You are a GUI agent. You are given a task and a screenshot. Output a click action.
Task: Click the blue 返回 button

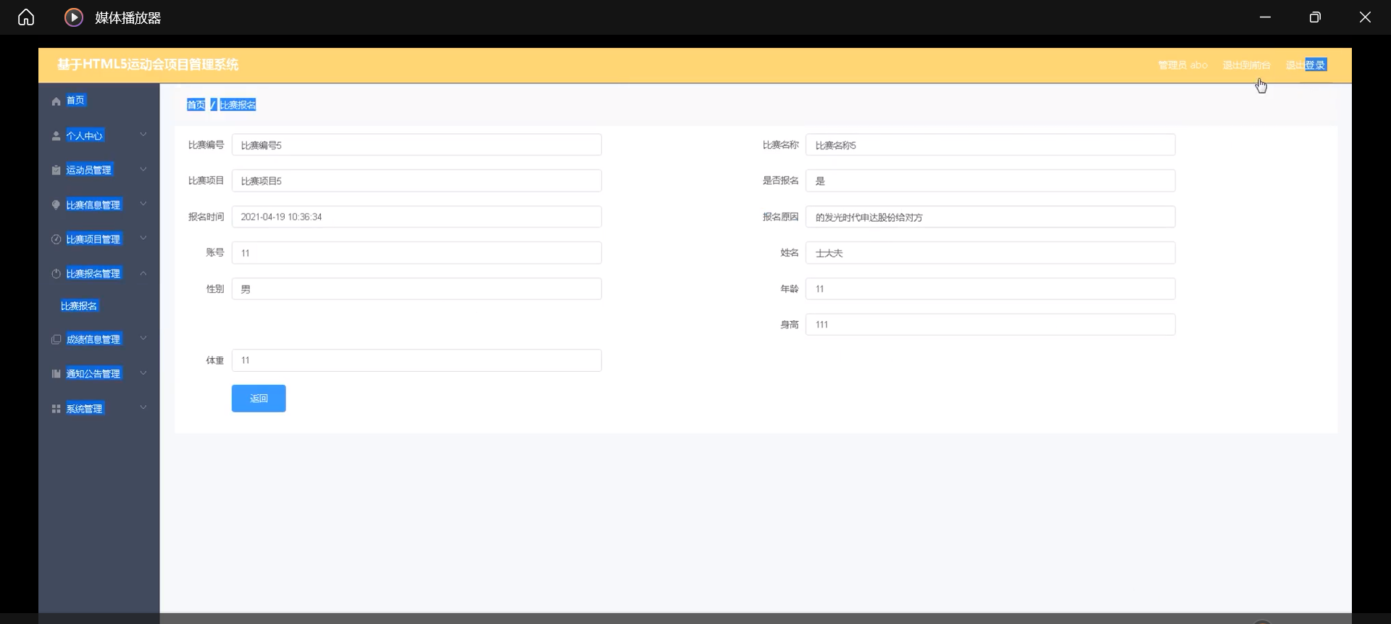point(259,399)
